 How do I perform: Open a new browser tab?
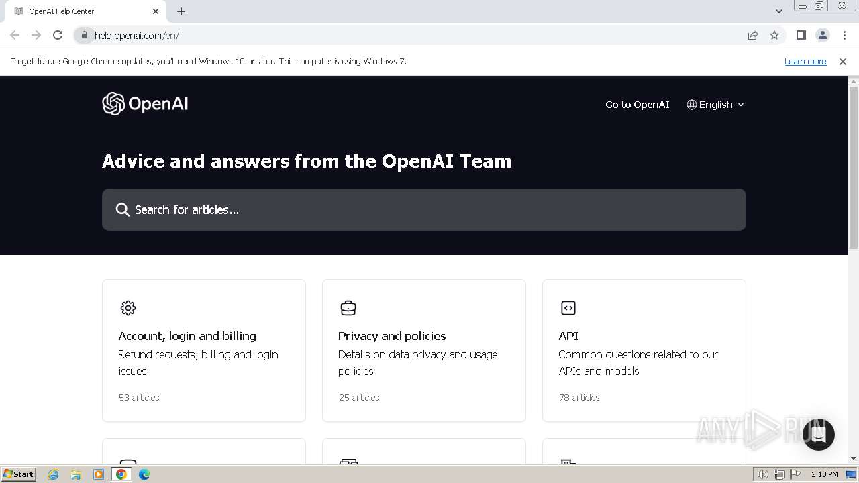coord(181,11)
